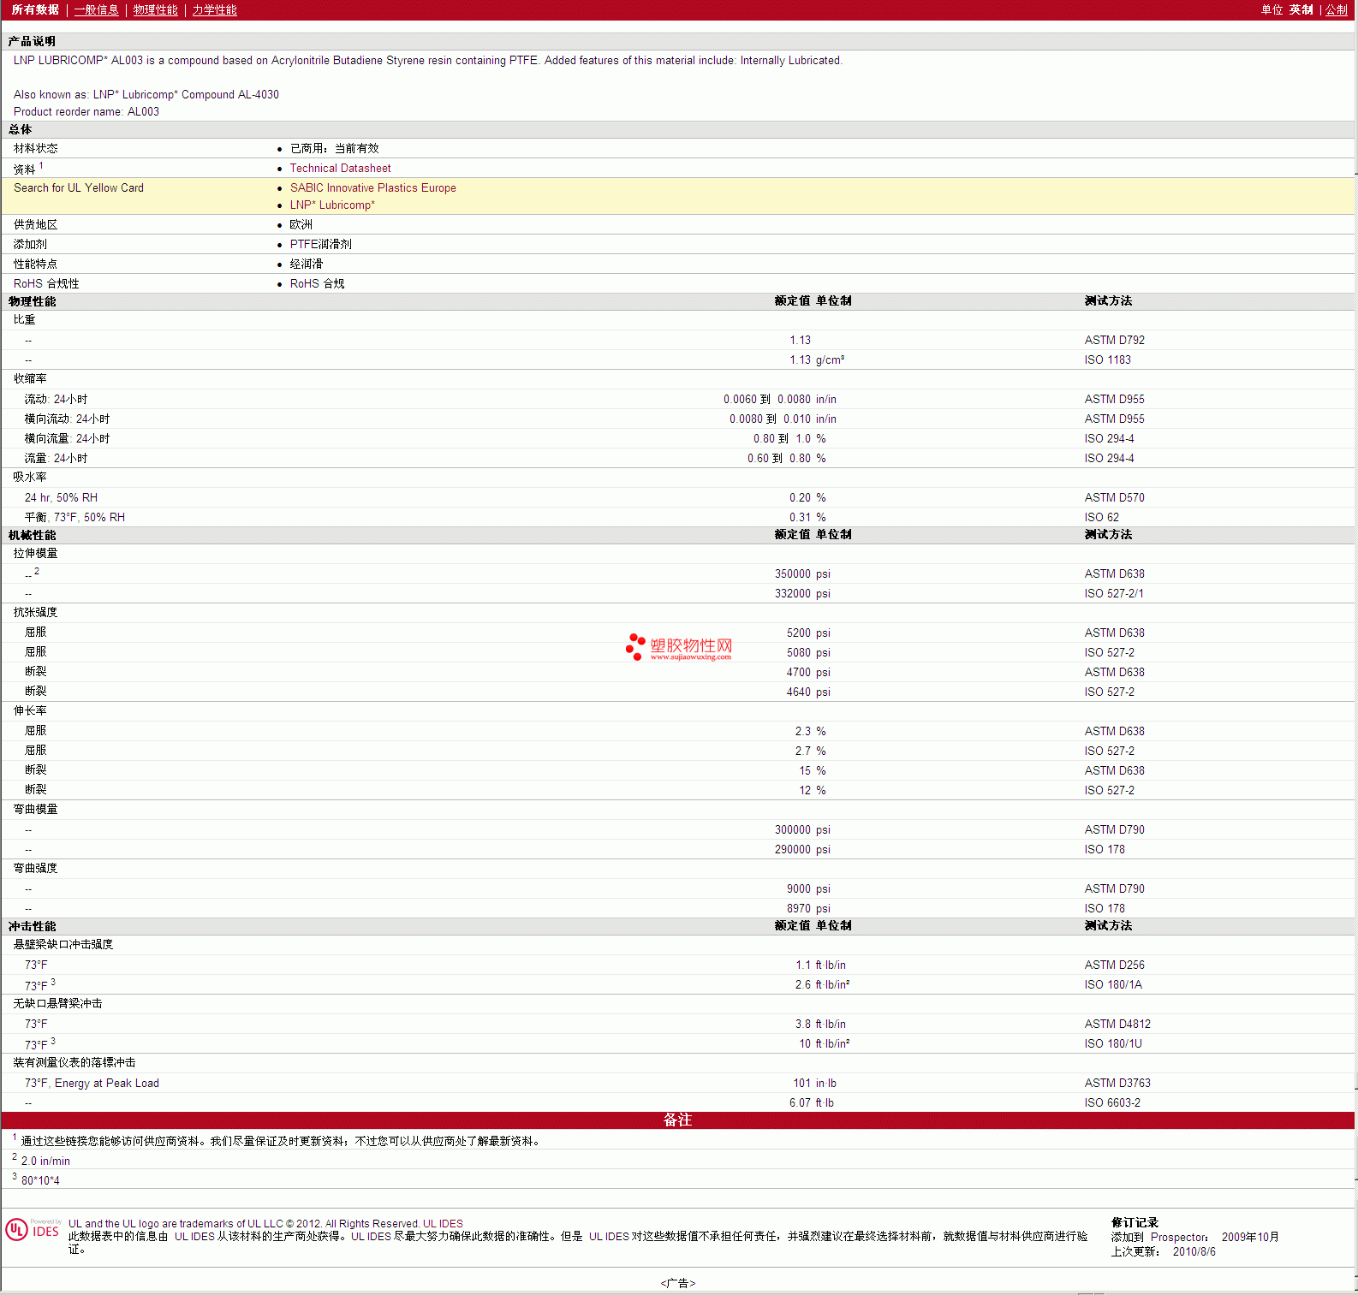The width and height of the screenshot is (1358, 1295).
Task: Click the www.sujiaowuxing.com watermark URL
Action: coord(690,657)
